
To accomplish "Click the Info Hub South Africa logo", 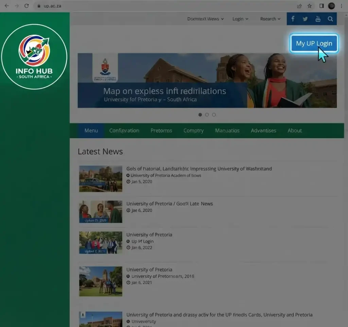I will pos(34,57).
